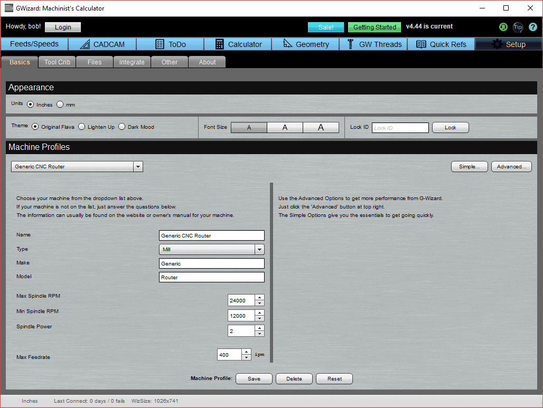Click the teal question mark help icon
Image resolution: width=543 pixels, height=408 pixels.
point(533,27)
